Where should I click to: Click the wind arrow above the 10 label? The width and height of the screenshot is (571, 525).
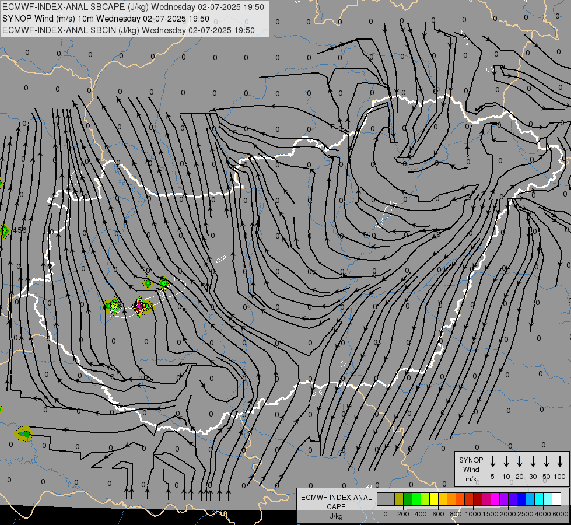coord(506,461)
